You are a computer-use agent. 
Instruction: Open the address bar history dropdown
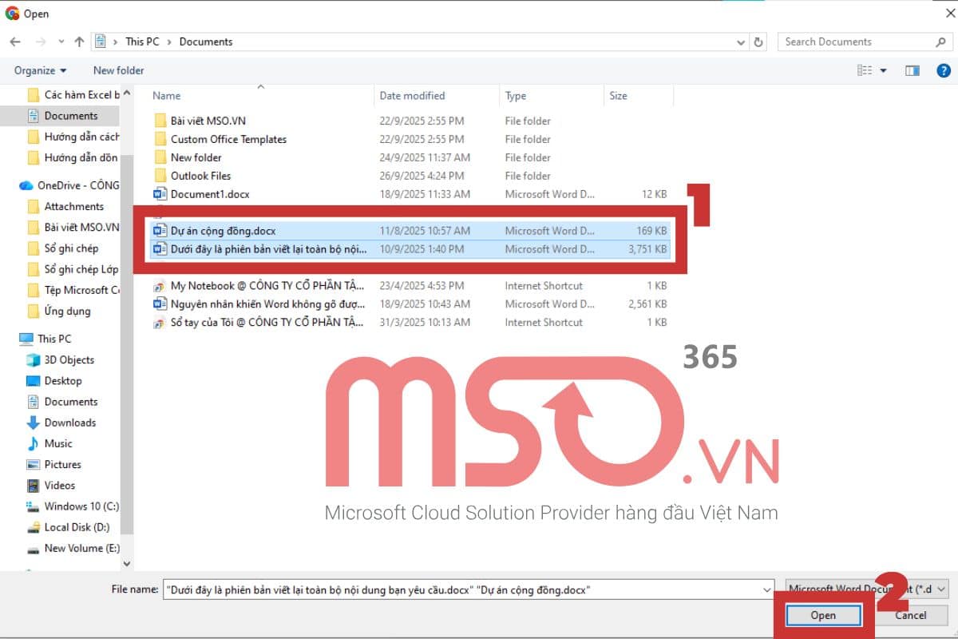click(x=742, y=42)
